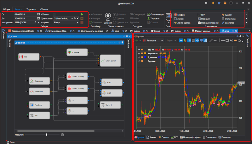Screen dimensions: 252x144
Task: Expand the Хранилище path dropdown
Action: tap(72, 19)
